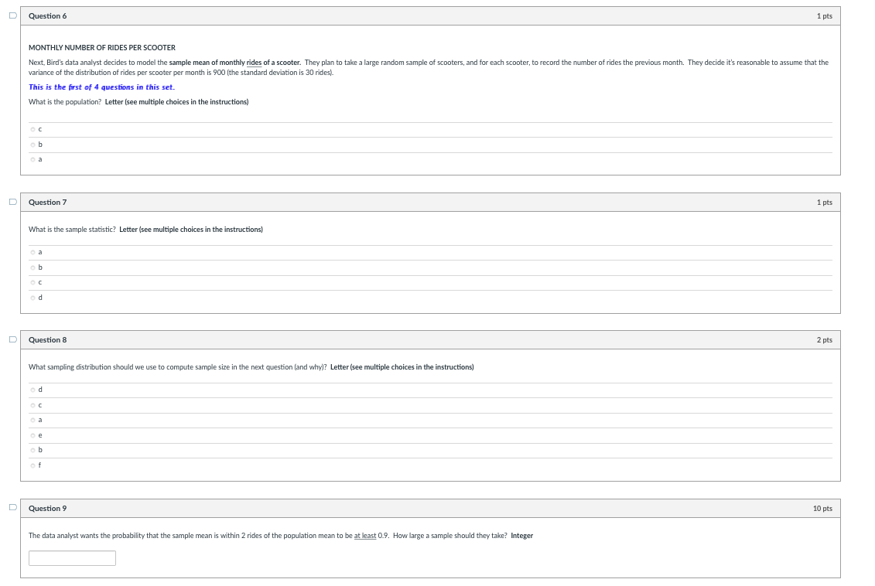Select answer a for Question 6
This screenshot has width=875, height=586.
click(33, 159)
